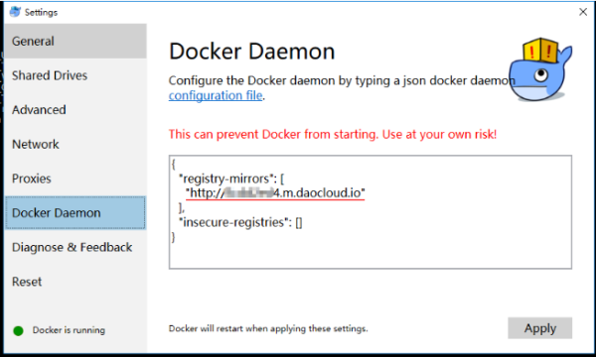Click the green Docker running status indicator
The width and height of the screenshot is (596, 357).
pyautogui.click(x=18, y=331)
